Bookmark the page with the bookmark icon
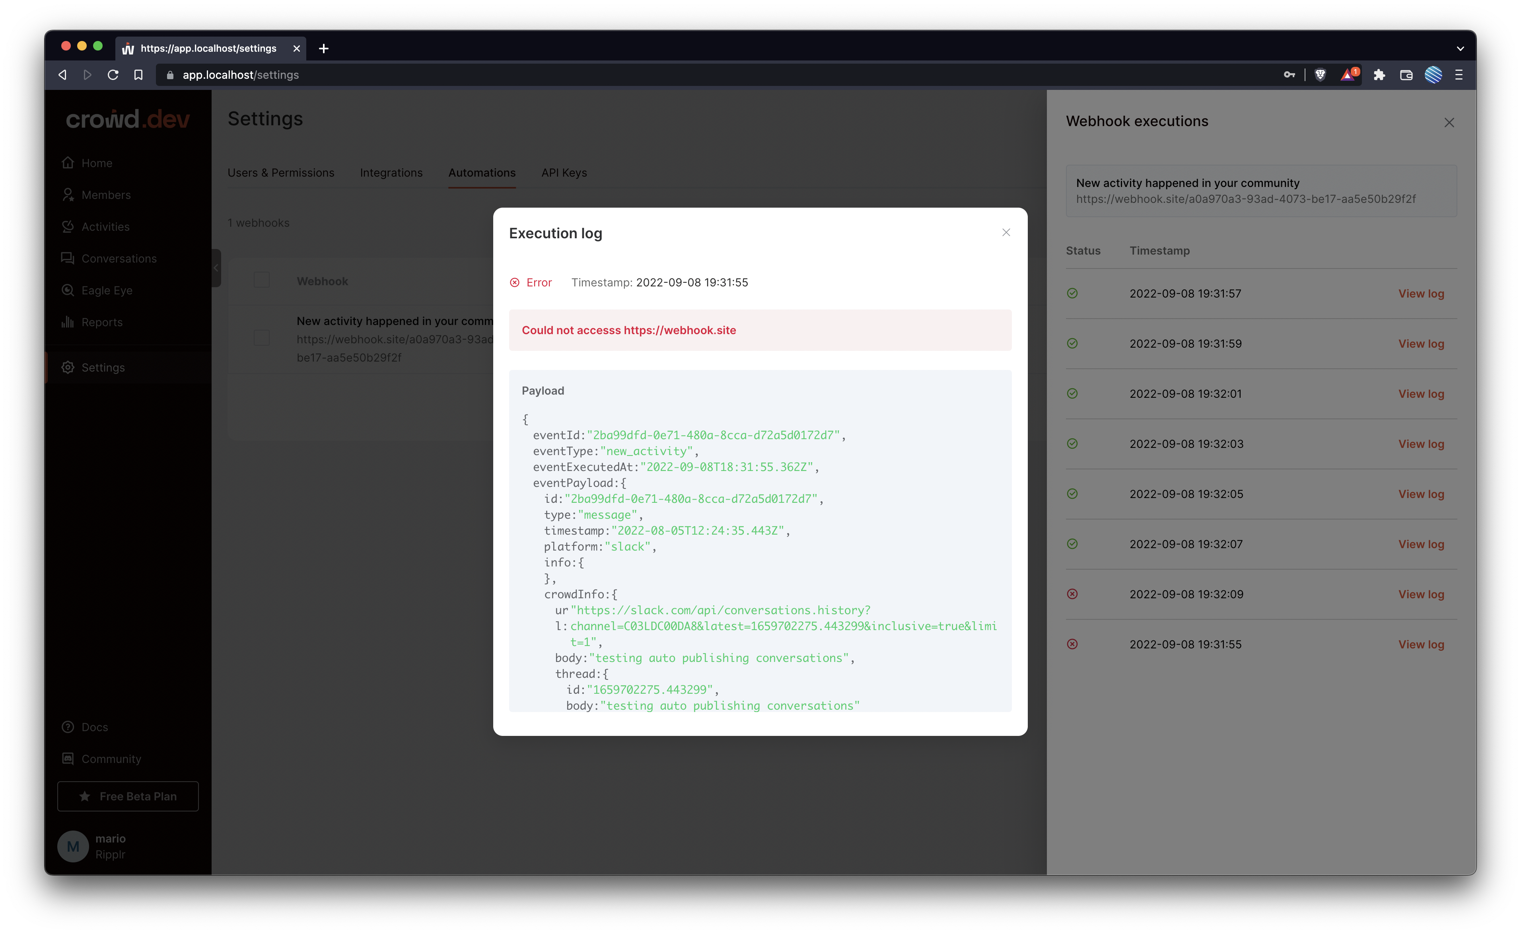The width and height of the screenshot is (1521, 934). click(138, 75)
